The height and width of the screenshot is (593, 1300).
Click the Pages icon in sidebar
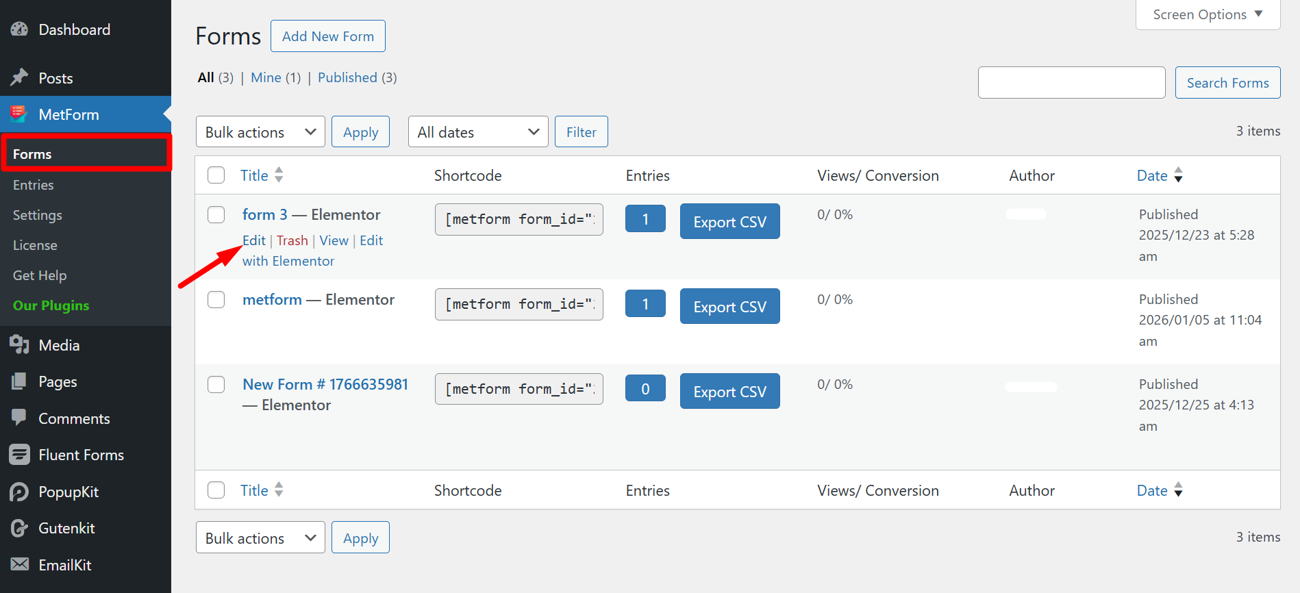click(19, 381)
